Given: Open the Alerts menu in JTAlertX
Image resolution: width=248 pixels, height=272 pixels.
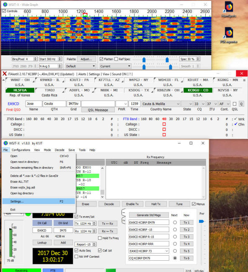Looking at the screenshot, I should pyautogui.click(x=82, y=74).
